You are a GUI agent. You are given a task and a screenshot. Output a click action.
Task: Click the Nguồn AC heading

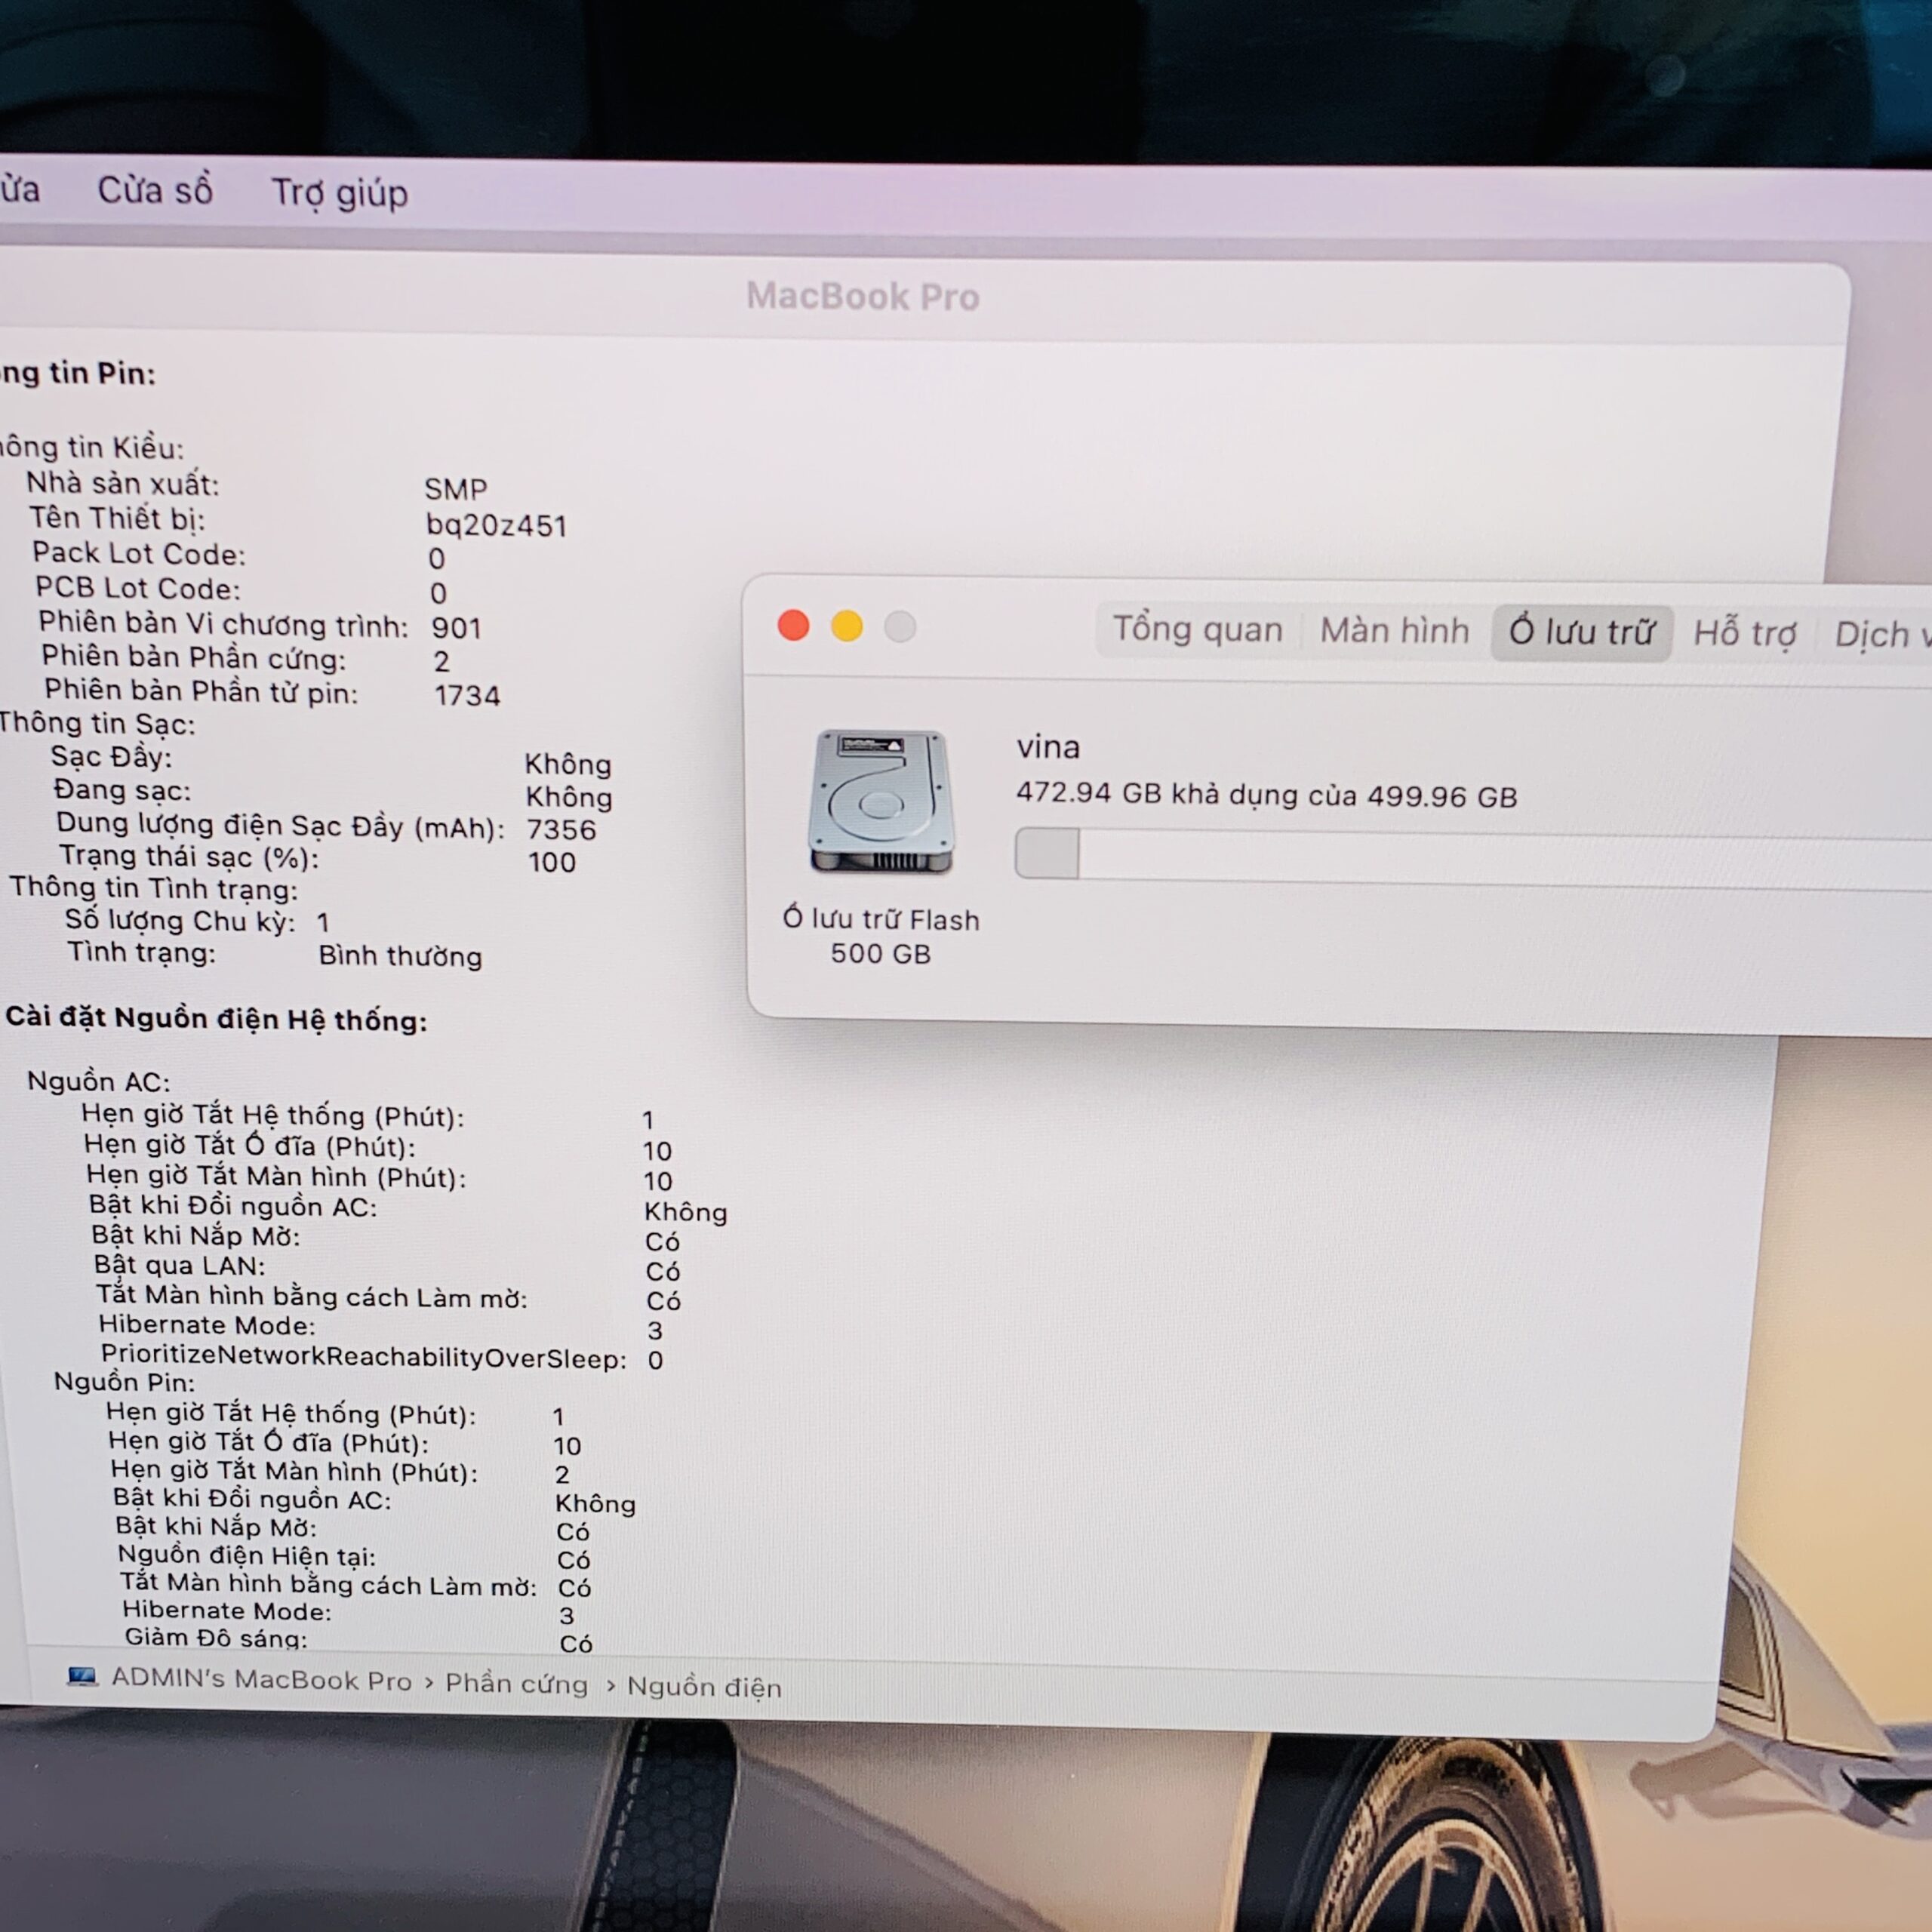point(98,1082)
